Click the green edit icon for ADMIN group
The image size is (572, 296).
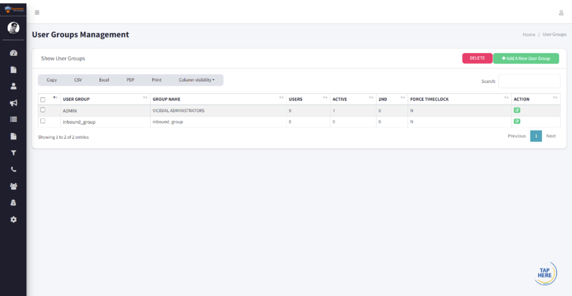517,111
